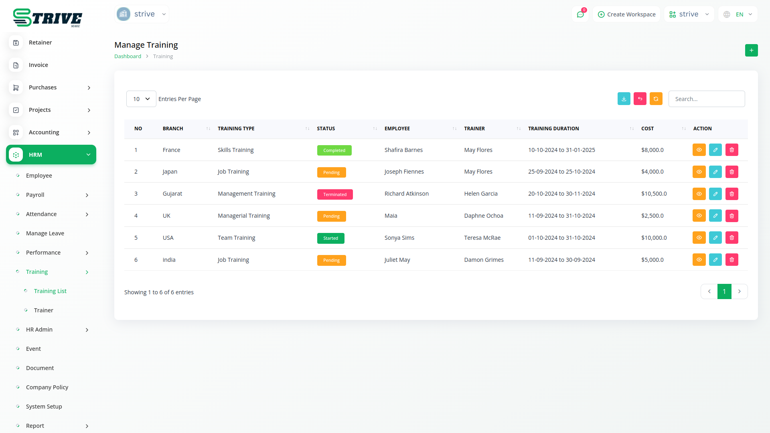The image size is (770, 433).
Task: Click the teal download export icon
Action: click(x=624, y=99)
